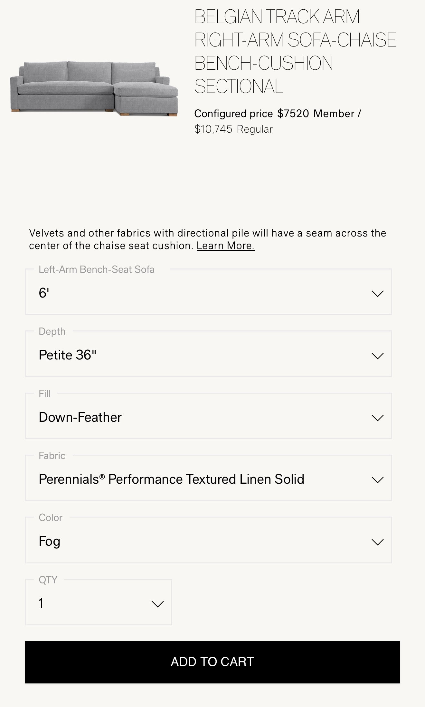The width and height of the screenshot is (425, 707).
Task: Follow the Learn More link
Action: point(225,246)
